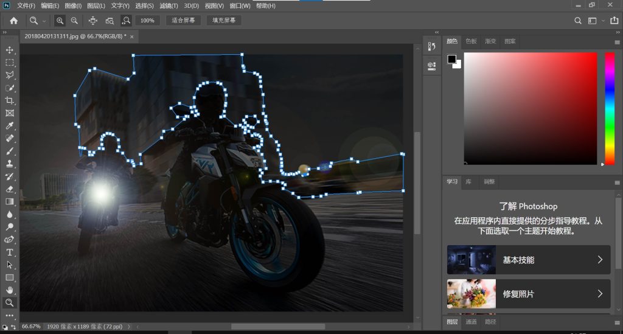Click the share document icon

click(613, 21)
